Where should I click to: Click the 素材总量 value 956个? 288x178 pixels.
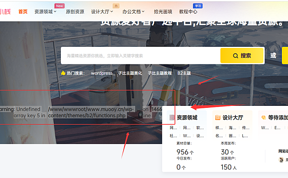click(x=185, y=152)
